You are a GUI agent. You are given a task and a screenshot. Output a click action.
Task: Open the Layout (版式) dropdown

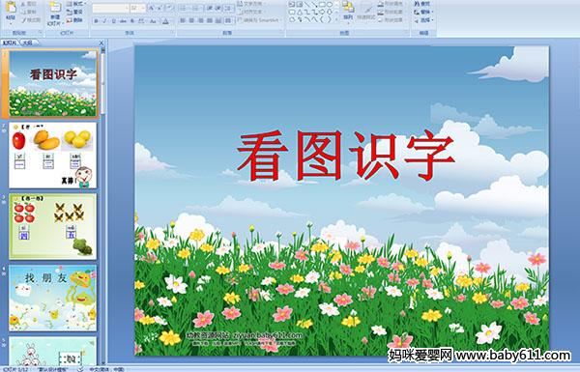pos(75,3)
